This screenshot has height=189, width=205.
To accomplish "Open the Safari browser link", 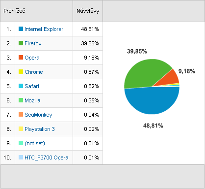I will (32, 86).
